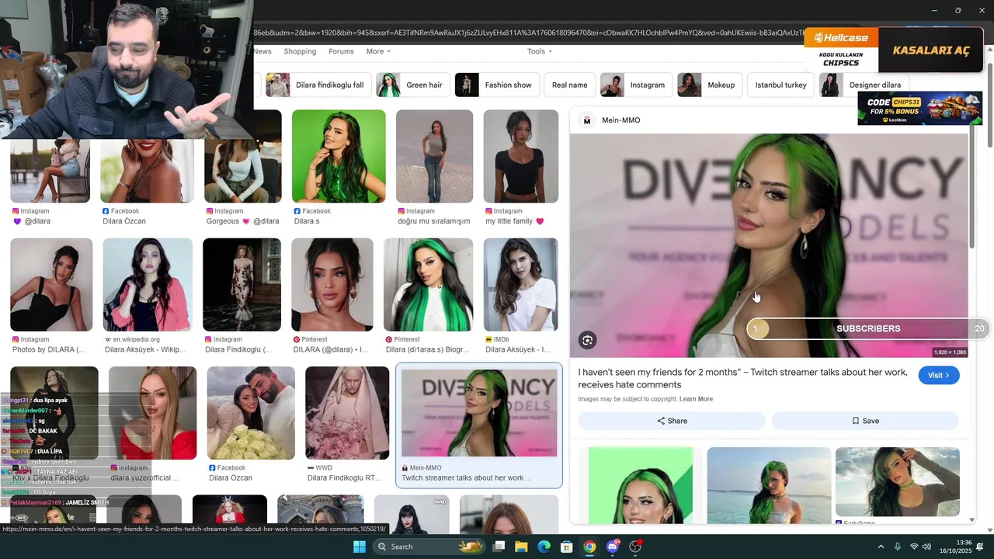
Task: Open Microsoft Store from the taskbar
Action: tap(567, 547)
